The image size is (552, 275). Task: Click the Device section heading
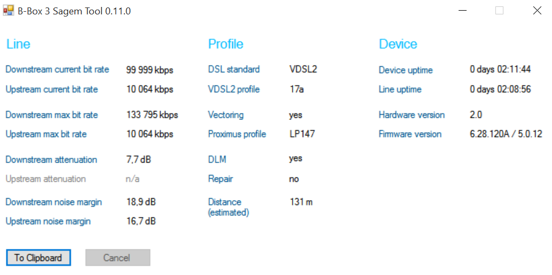click(x=398, y=44)
